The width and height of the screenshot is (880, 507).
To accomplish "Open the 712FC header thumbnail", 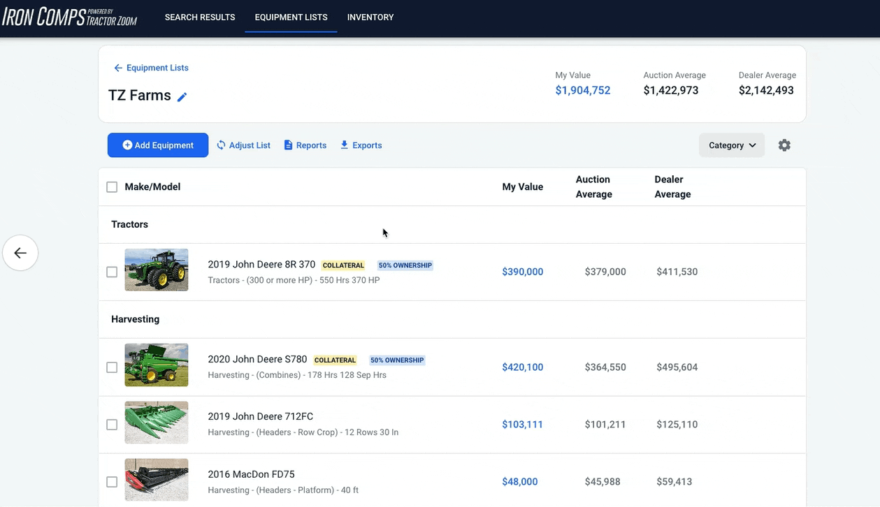I will click(x=157, y=422).
